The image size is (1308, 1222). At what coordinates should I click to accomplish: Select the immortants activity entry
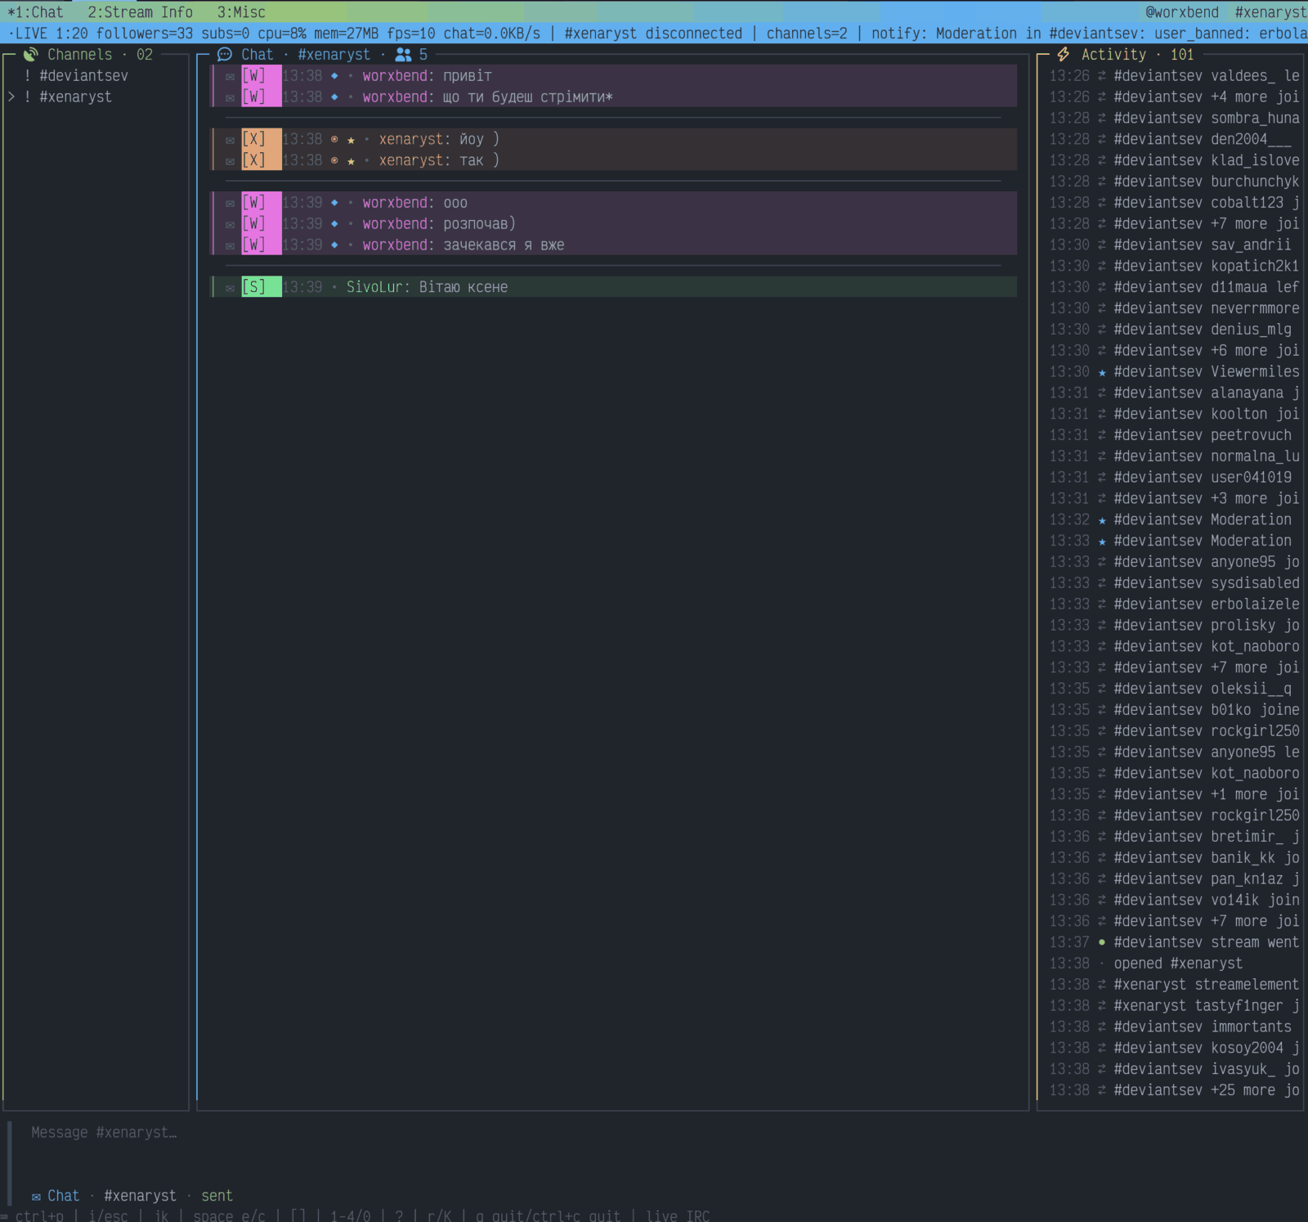[1174, 1027]
